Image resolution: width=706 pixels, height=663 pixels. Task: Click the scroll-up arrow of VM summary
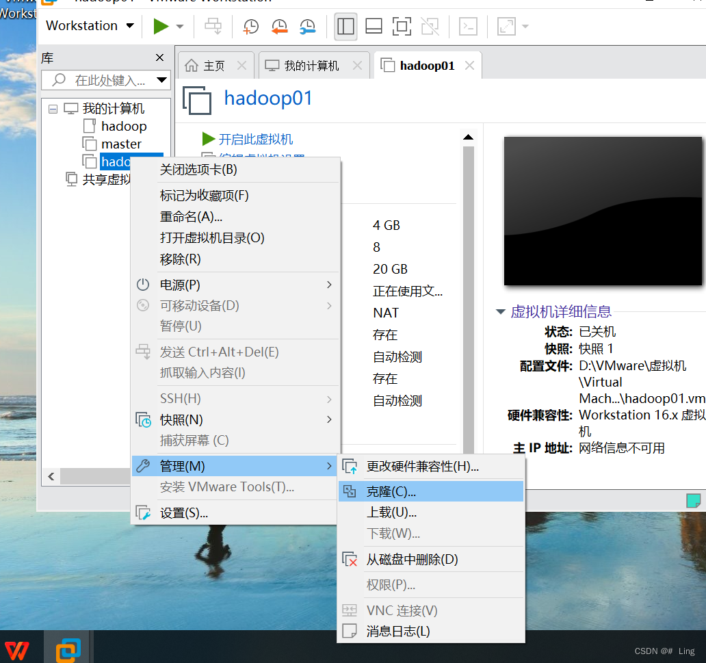[x=468, y=137]
